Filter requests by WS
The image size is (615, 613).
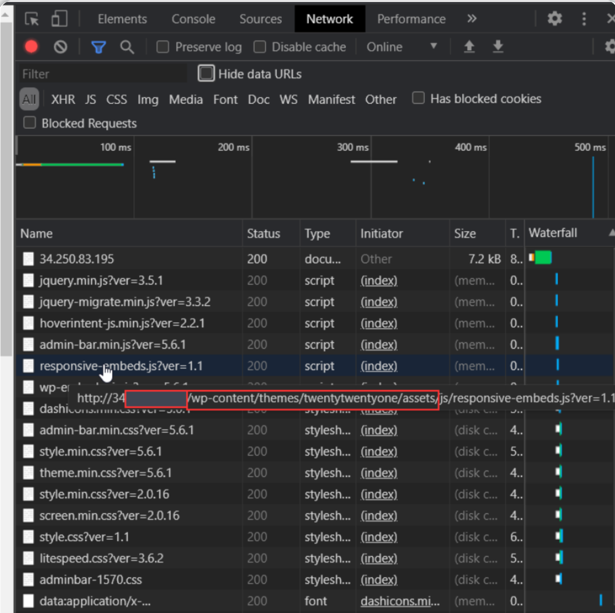pos(289,99)
